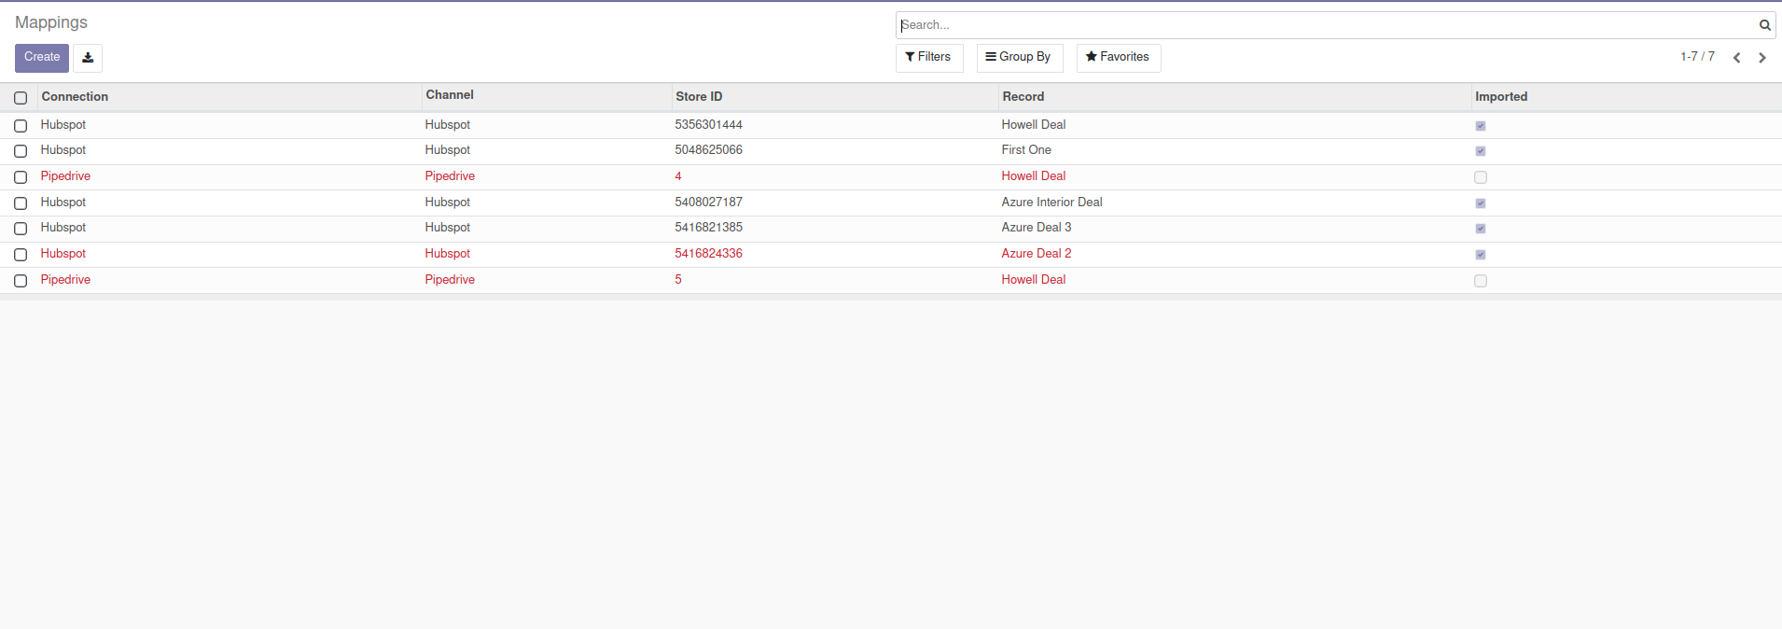Open the Favorites dropdown
The width and height of the screenshot is (1782, 629).
coord(1118,57)
